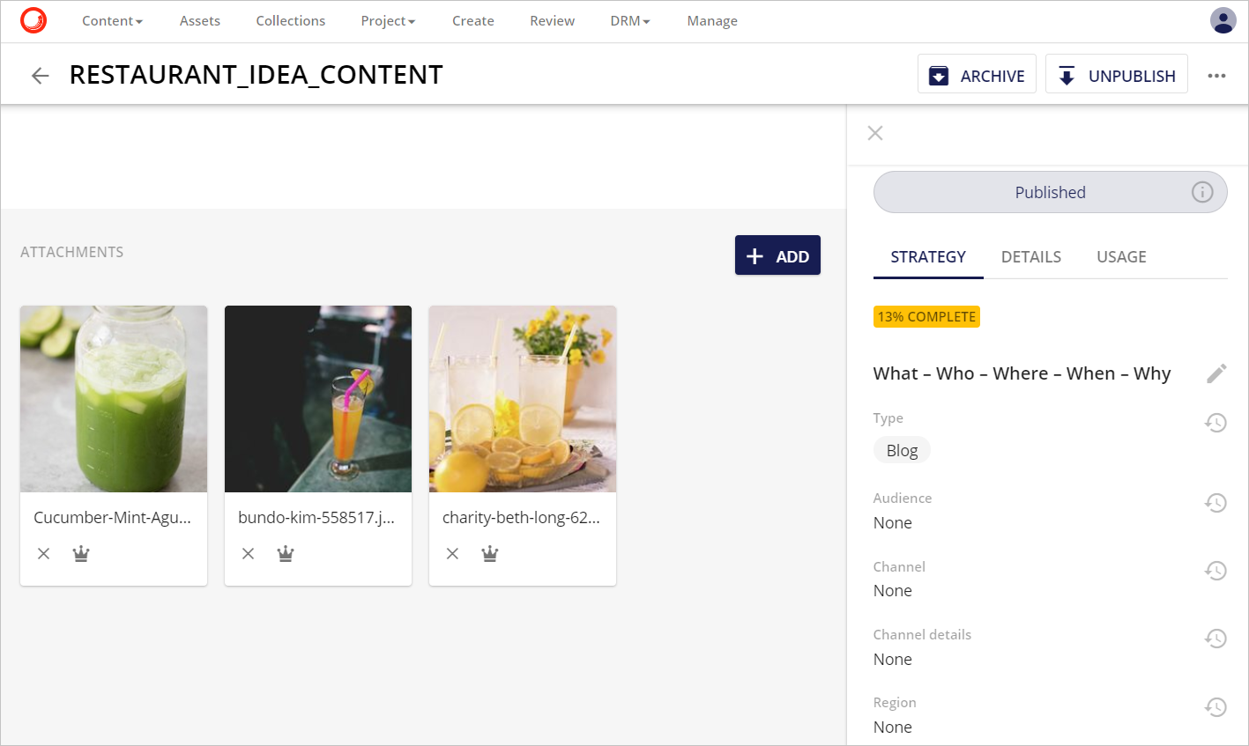
Task: Open the ellipsis more options menu
Action: pos(1217,77)
